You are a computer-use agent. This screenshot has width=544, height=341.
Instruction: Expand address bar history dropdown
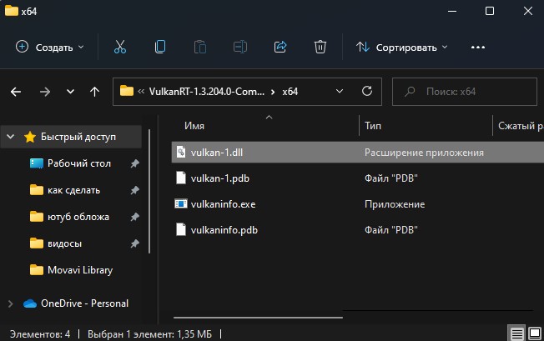point(340,91)
